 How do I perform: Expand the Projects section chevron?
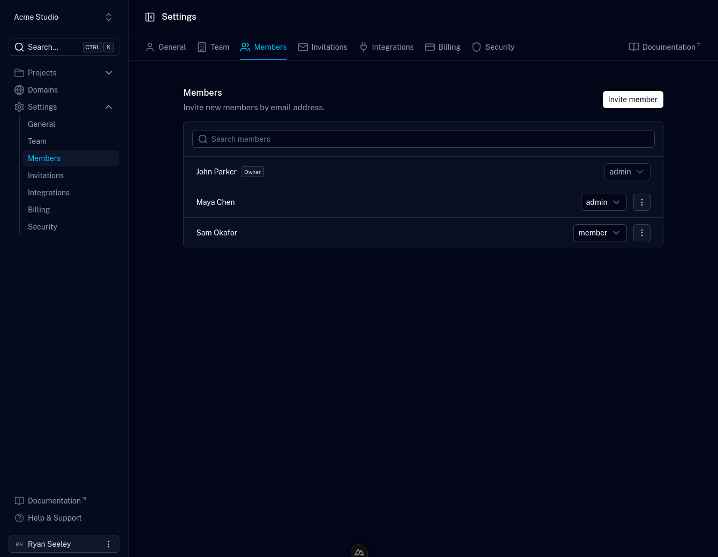tap(109, 73)
